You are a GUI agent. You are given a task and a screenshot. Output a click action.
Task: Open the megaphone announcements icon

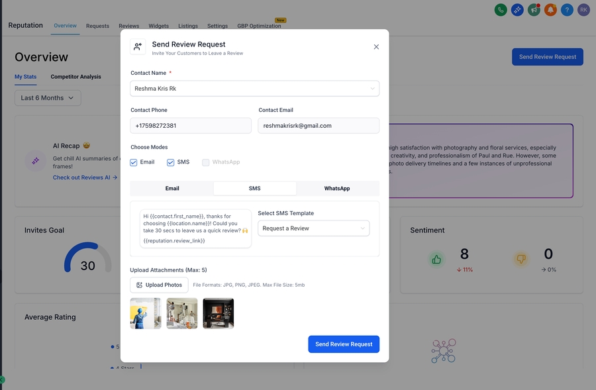click(x=534, y=10)
